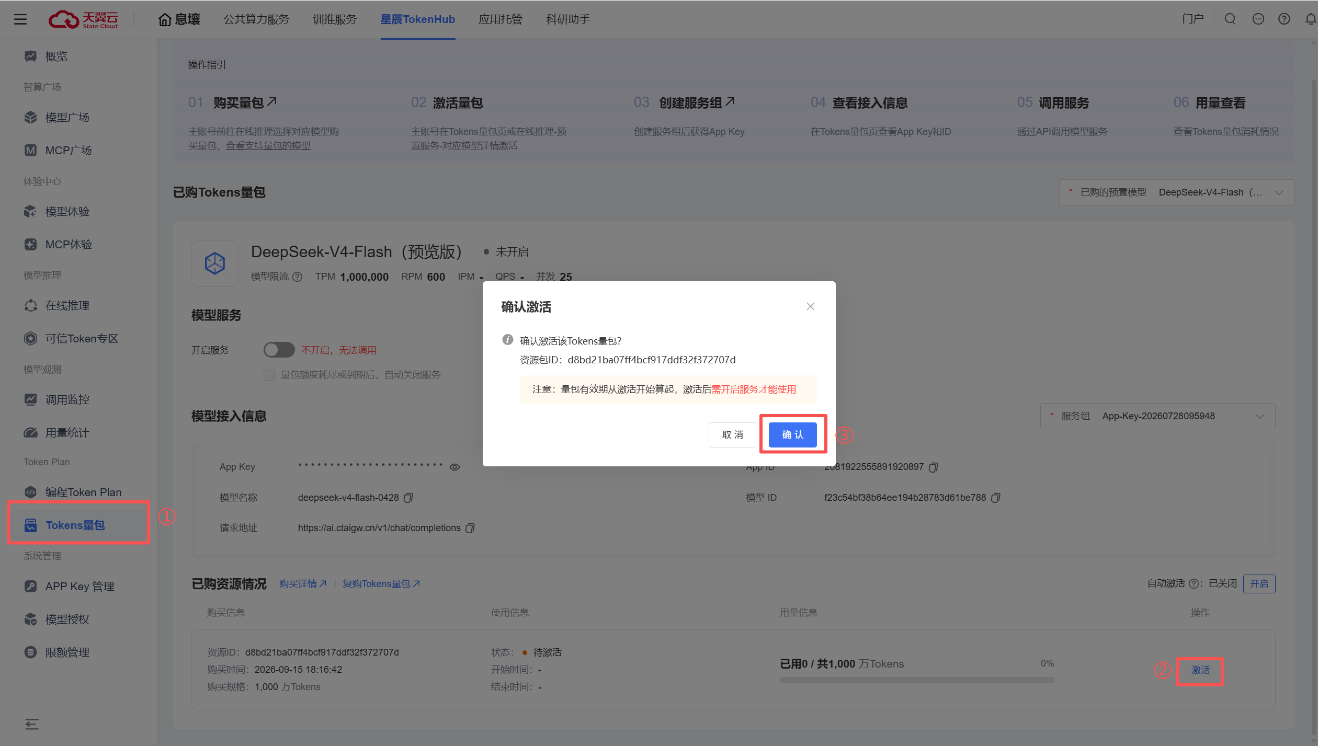Viewport: 1318px width, 746px height.
Task: Toggle the 开启服务 switch
Action: pos(279,350)
